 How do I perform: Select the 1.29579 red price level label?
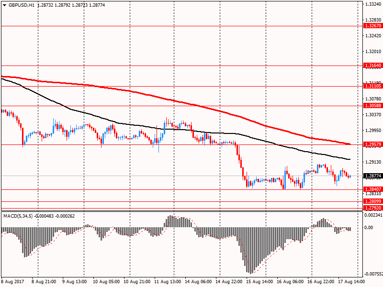[373, 144]
